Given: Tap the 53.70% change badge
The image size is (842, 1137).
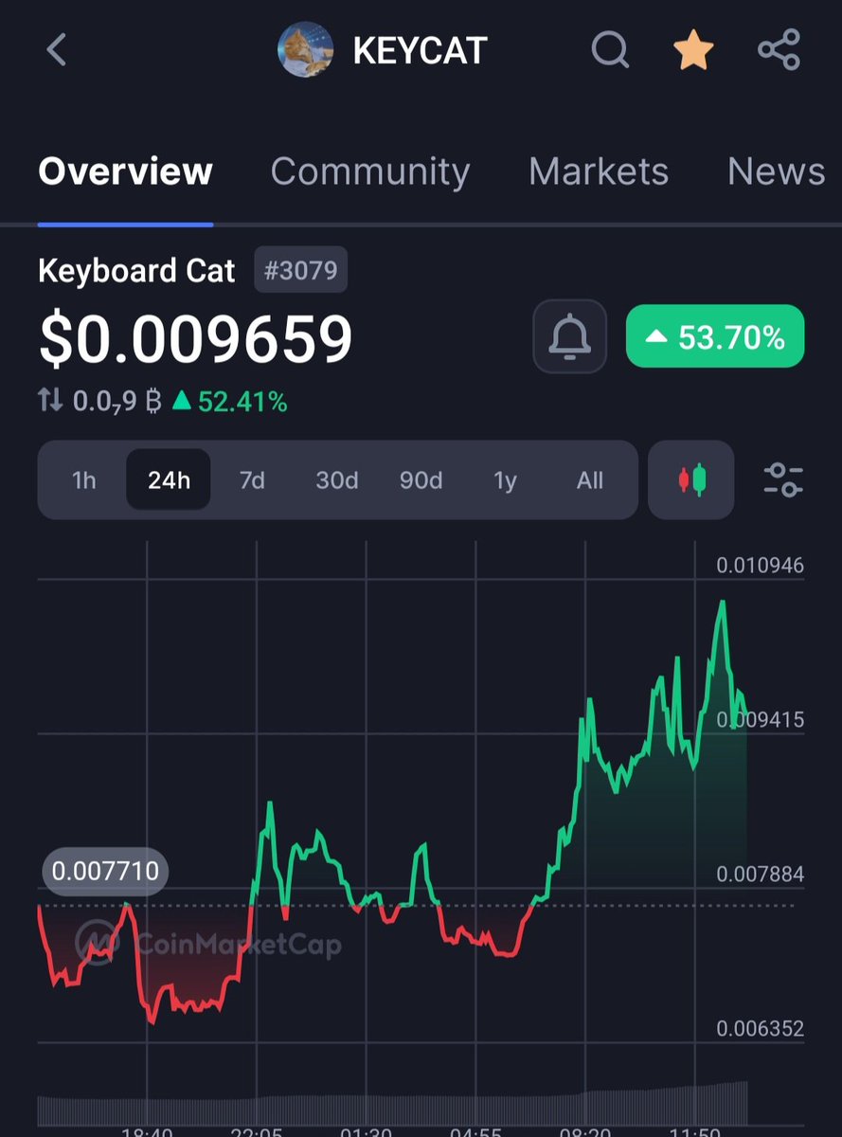Looking at the screenshot, I should point(715,336).
